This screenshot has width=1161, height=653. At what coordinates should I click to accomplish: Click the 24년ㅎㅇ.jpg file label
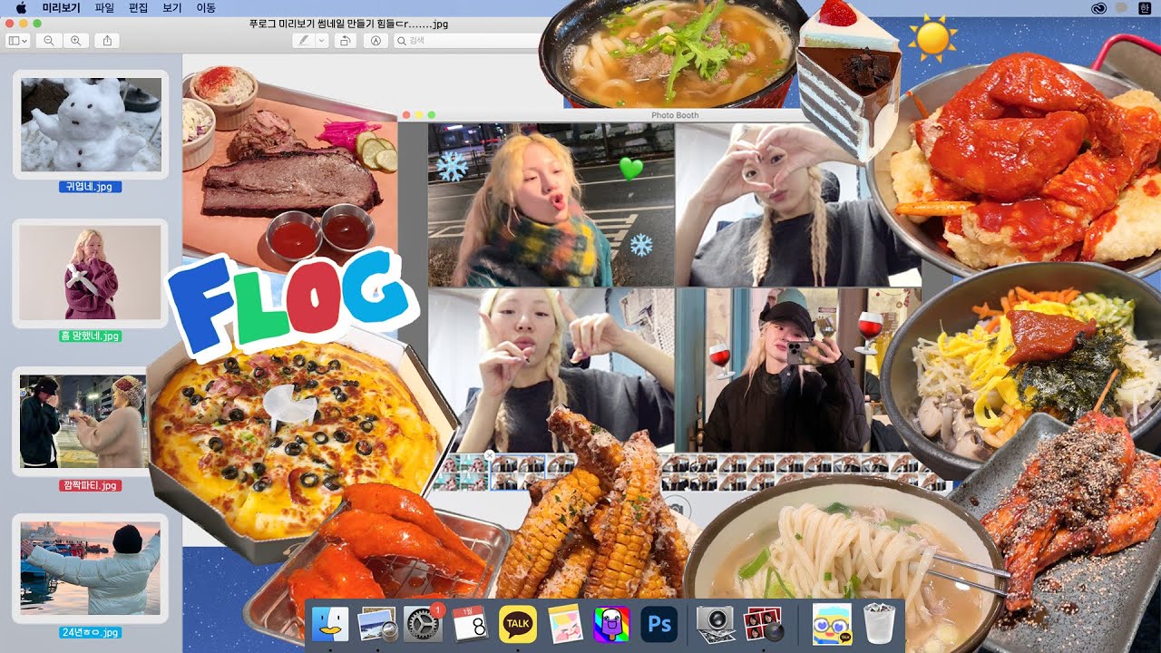90,632
